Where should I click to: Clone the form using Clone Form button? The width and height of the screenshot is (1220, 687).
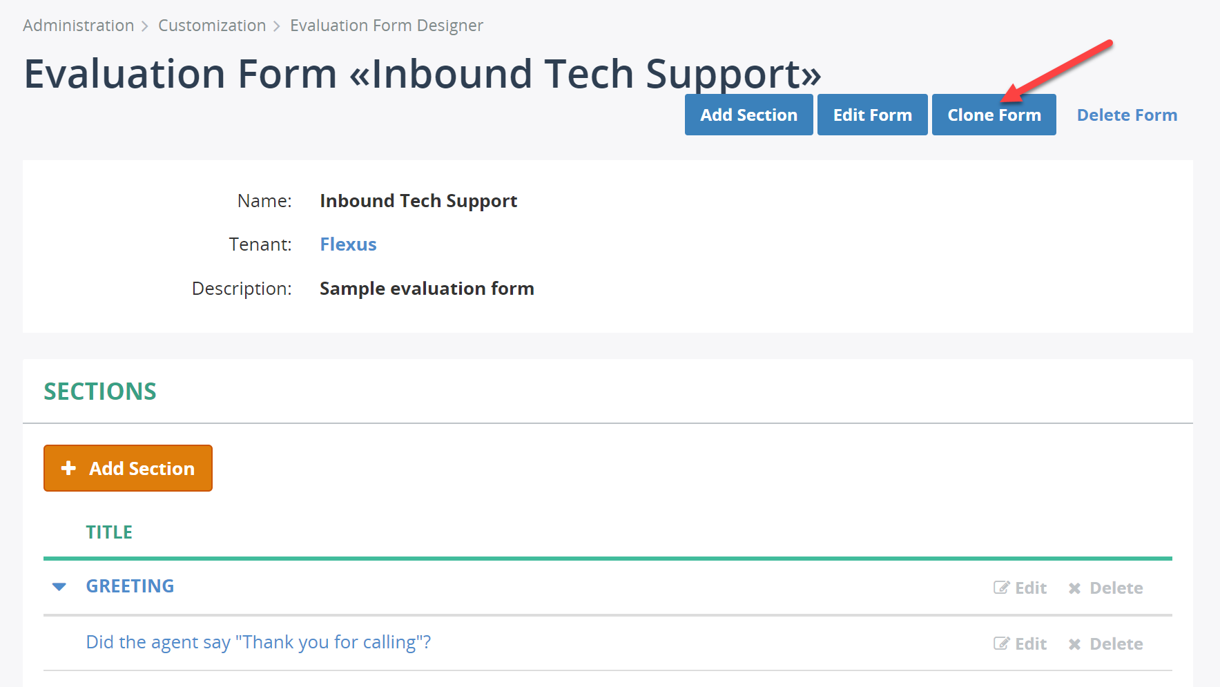(994, 115)
